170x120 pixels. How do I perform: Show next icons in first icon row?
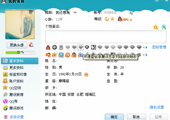click(147, 47)
